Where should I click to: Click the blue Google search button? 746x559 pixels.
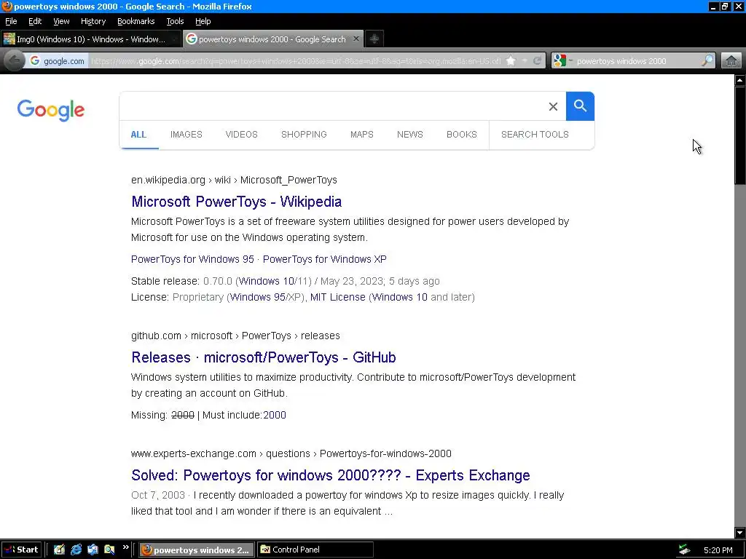(580, 106)
